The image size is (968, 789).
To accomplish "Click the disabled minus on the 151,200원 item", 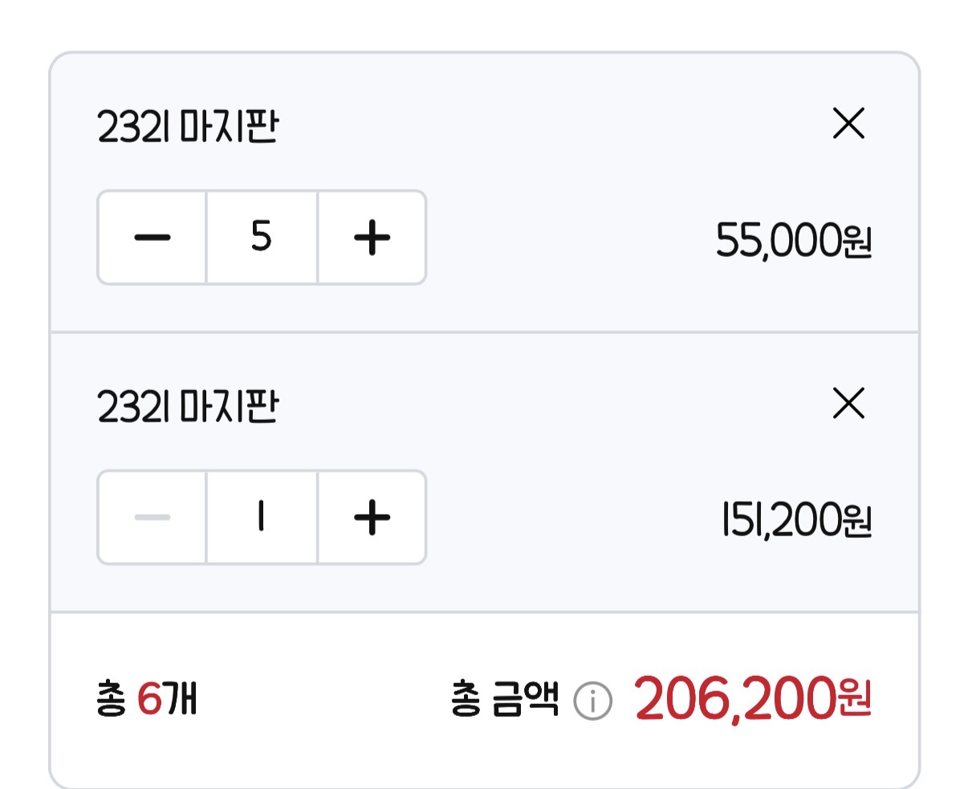I will tap(152, 518).
